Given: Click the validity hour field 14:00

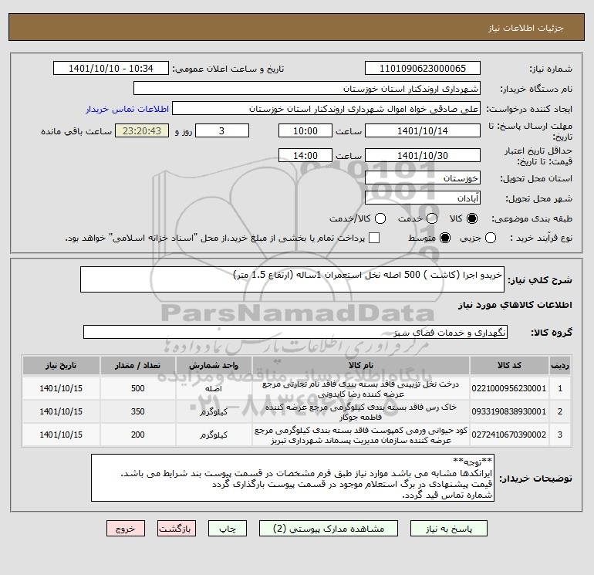Looking at the screenshot, I should point(305,156).
